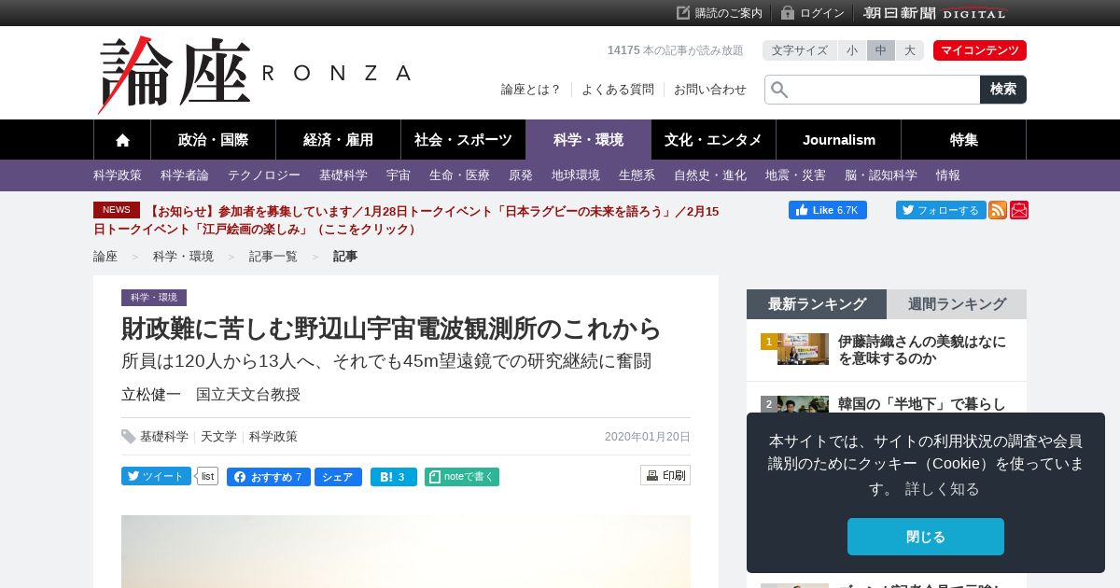This screenshot has width=1120, height=588.
Task: Open the 社会・スポーツ menu
Action: pyautogui.click(x=463, y=140)
